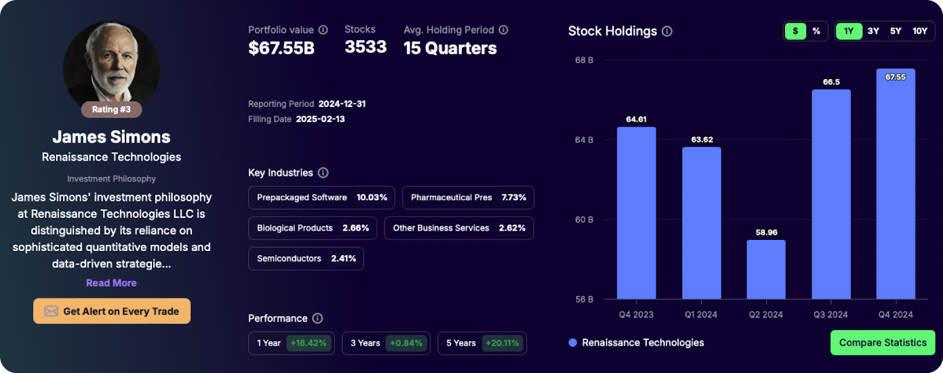Click the info icon beside Portfolio value
Viewport: 943px width, 373px height.
tap(323, 29)
